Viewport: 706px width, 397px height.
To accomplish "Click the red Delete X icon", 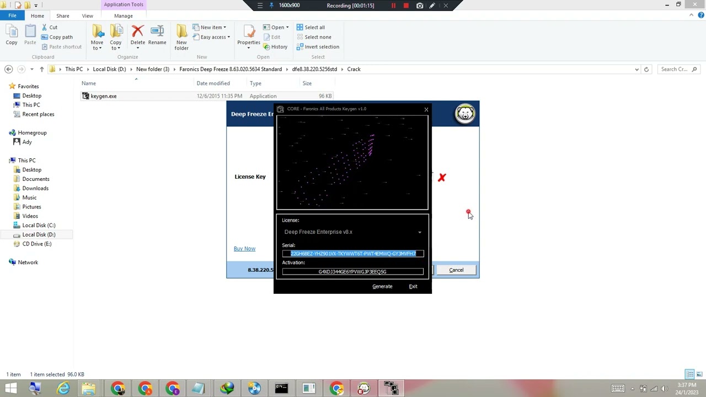I will click(x=137, y=31).
